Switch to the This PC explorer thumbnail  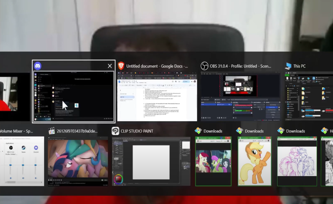309,96
